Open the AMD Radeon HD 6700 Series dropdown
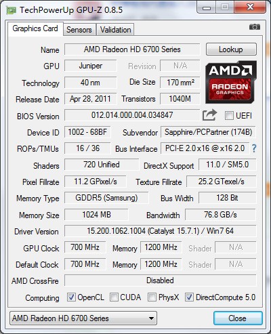271x334 pixels. (x=83, y=318)
